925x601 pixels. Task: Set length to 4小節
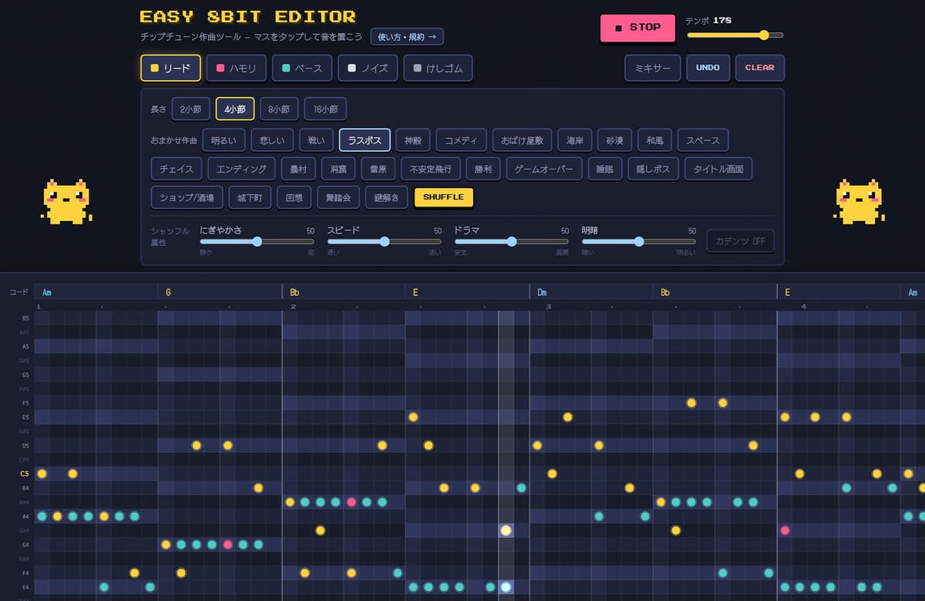pos(235,109)
